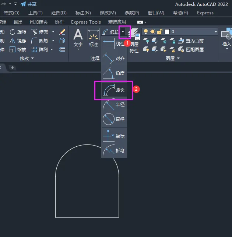The width and height of the screenshot is (232, 237).
Task: Activate the 旋转 rotate tool
Action: click(x=18, y=32)
